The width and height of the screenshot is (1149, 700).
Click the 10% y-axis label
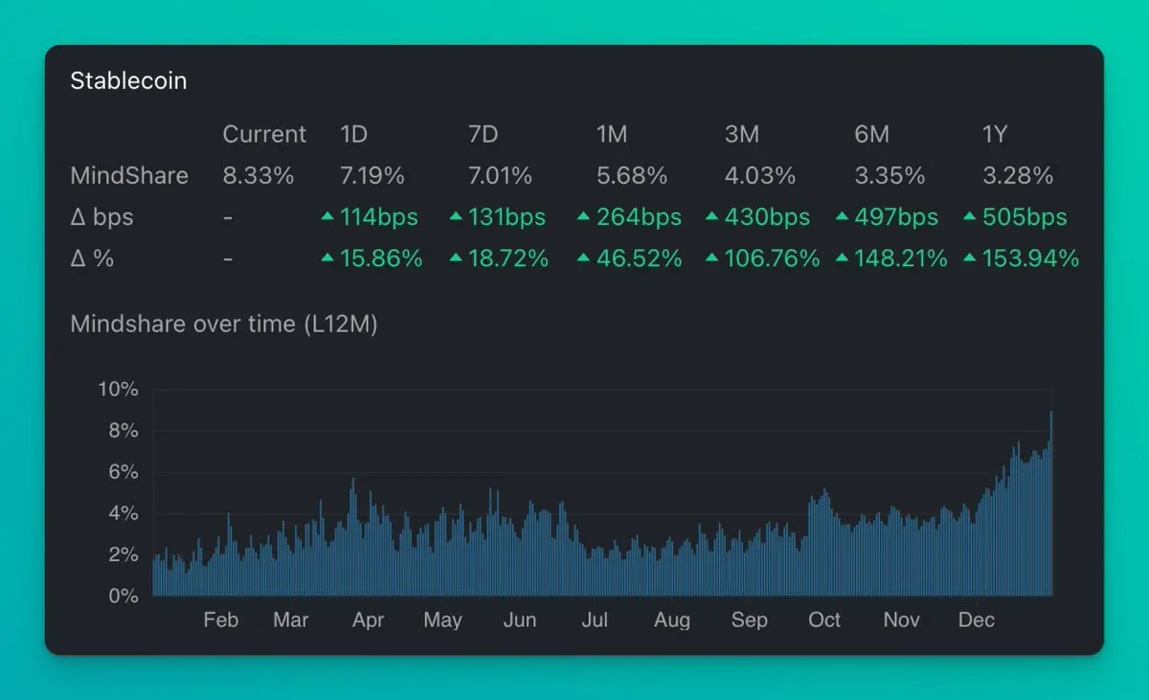[x=118, y=389]
